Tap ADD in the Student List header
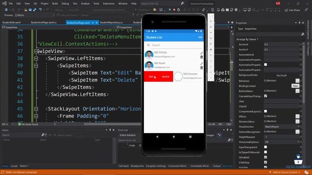312x175 pixels. (200, 37)
